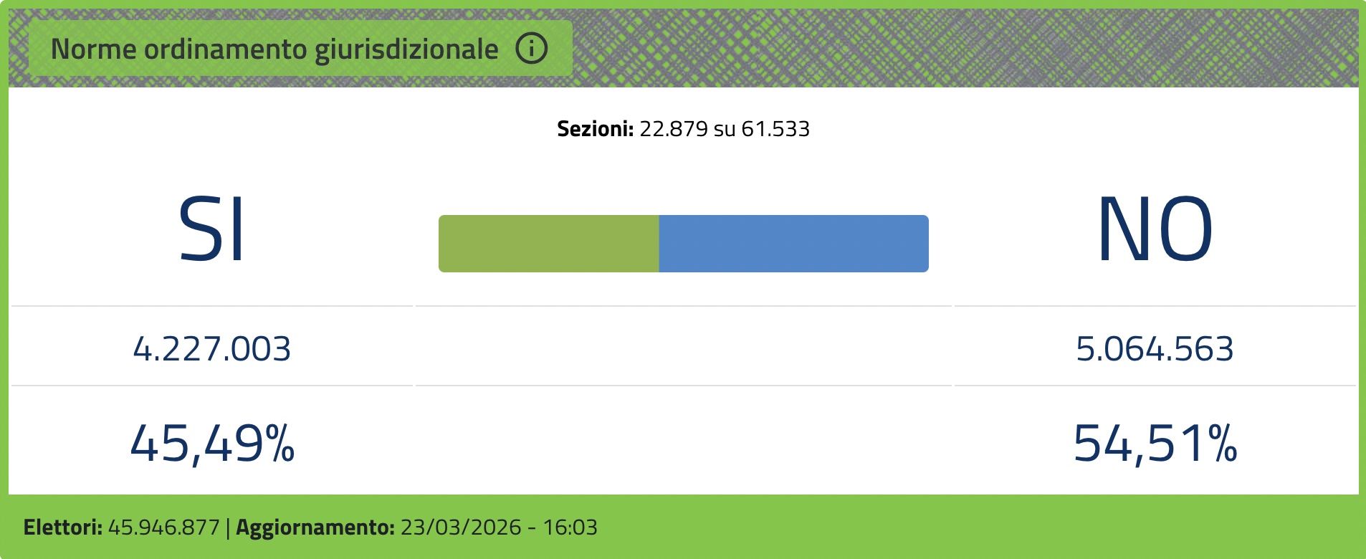Select the large SI heading
This screenshot has height=559, width=1366.
(212, 230)
